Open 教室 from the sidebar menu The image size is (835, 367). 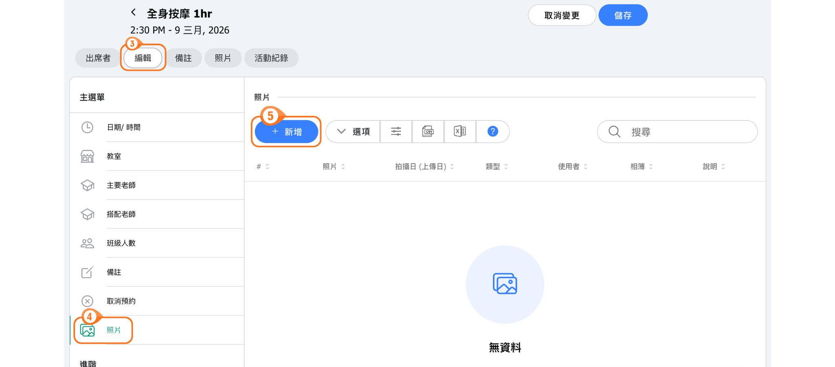(114, 156)
